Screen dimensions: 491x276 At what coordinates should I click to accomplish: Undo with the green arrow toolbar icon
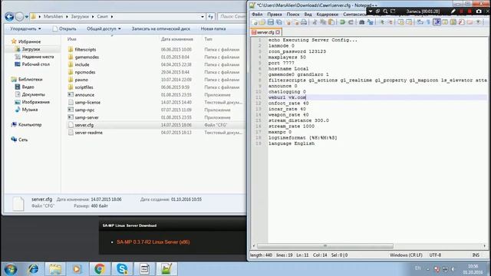click(342, 22)
